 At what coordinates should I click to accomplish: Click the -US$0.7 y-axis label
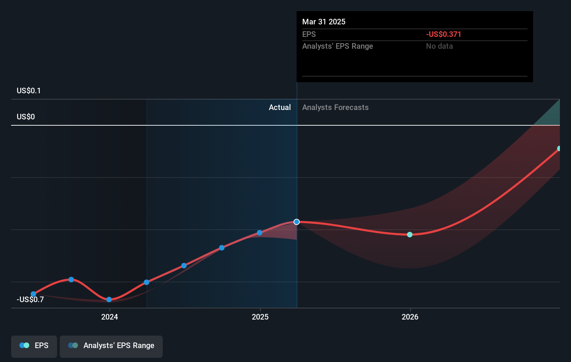pos(30,300)
